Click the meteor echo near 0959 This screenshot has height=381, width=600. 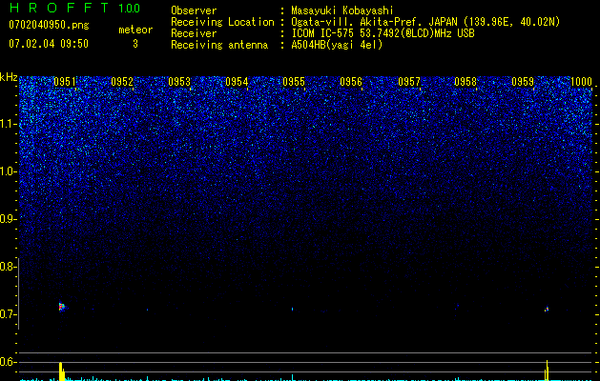click(x=547, y=309)
